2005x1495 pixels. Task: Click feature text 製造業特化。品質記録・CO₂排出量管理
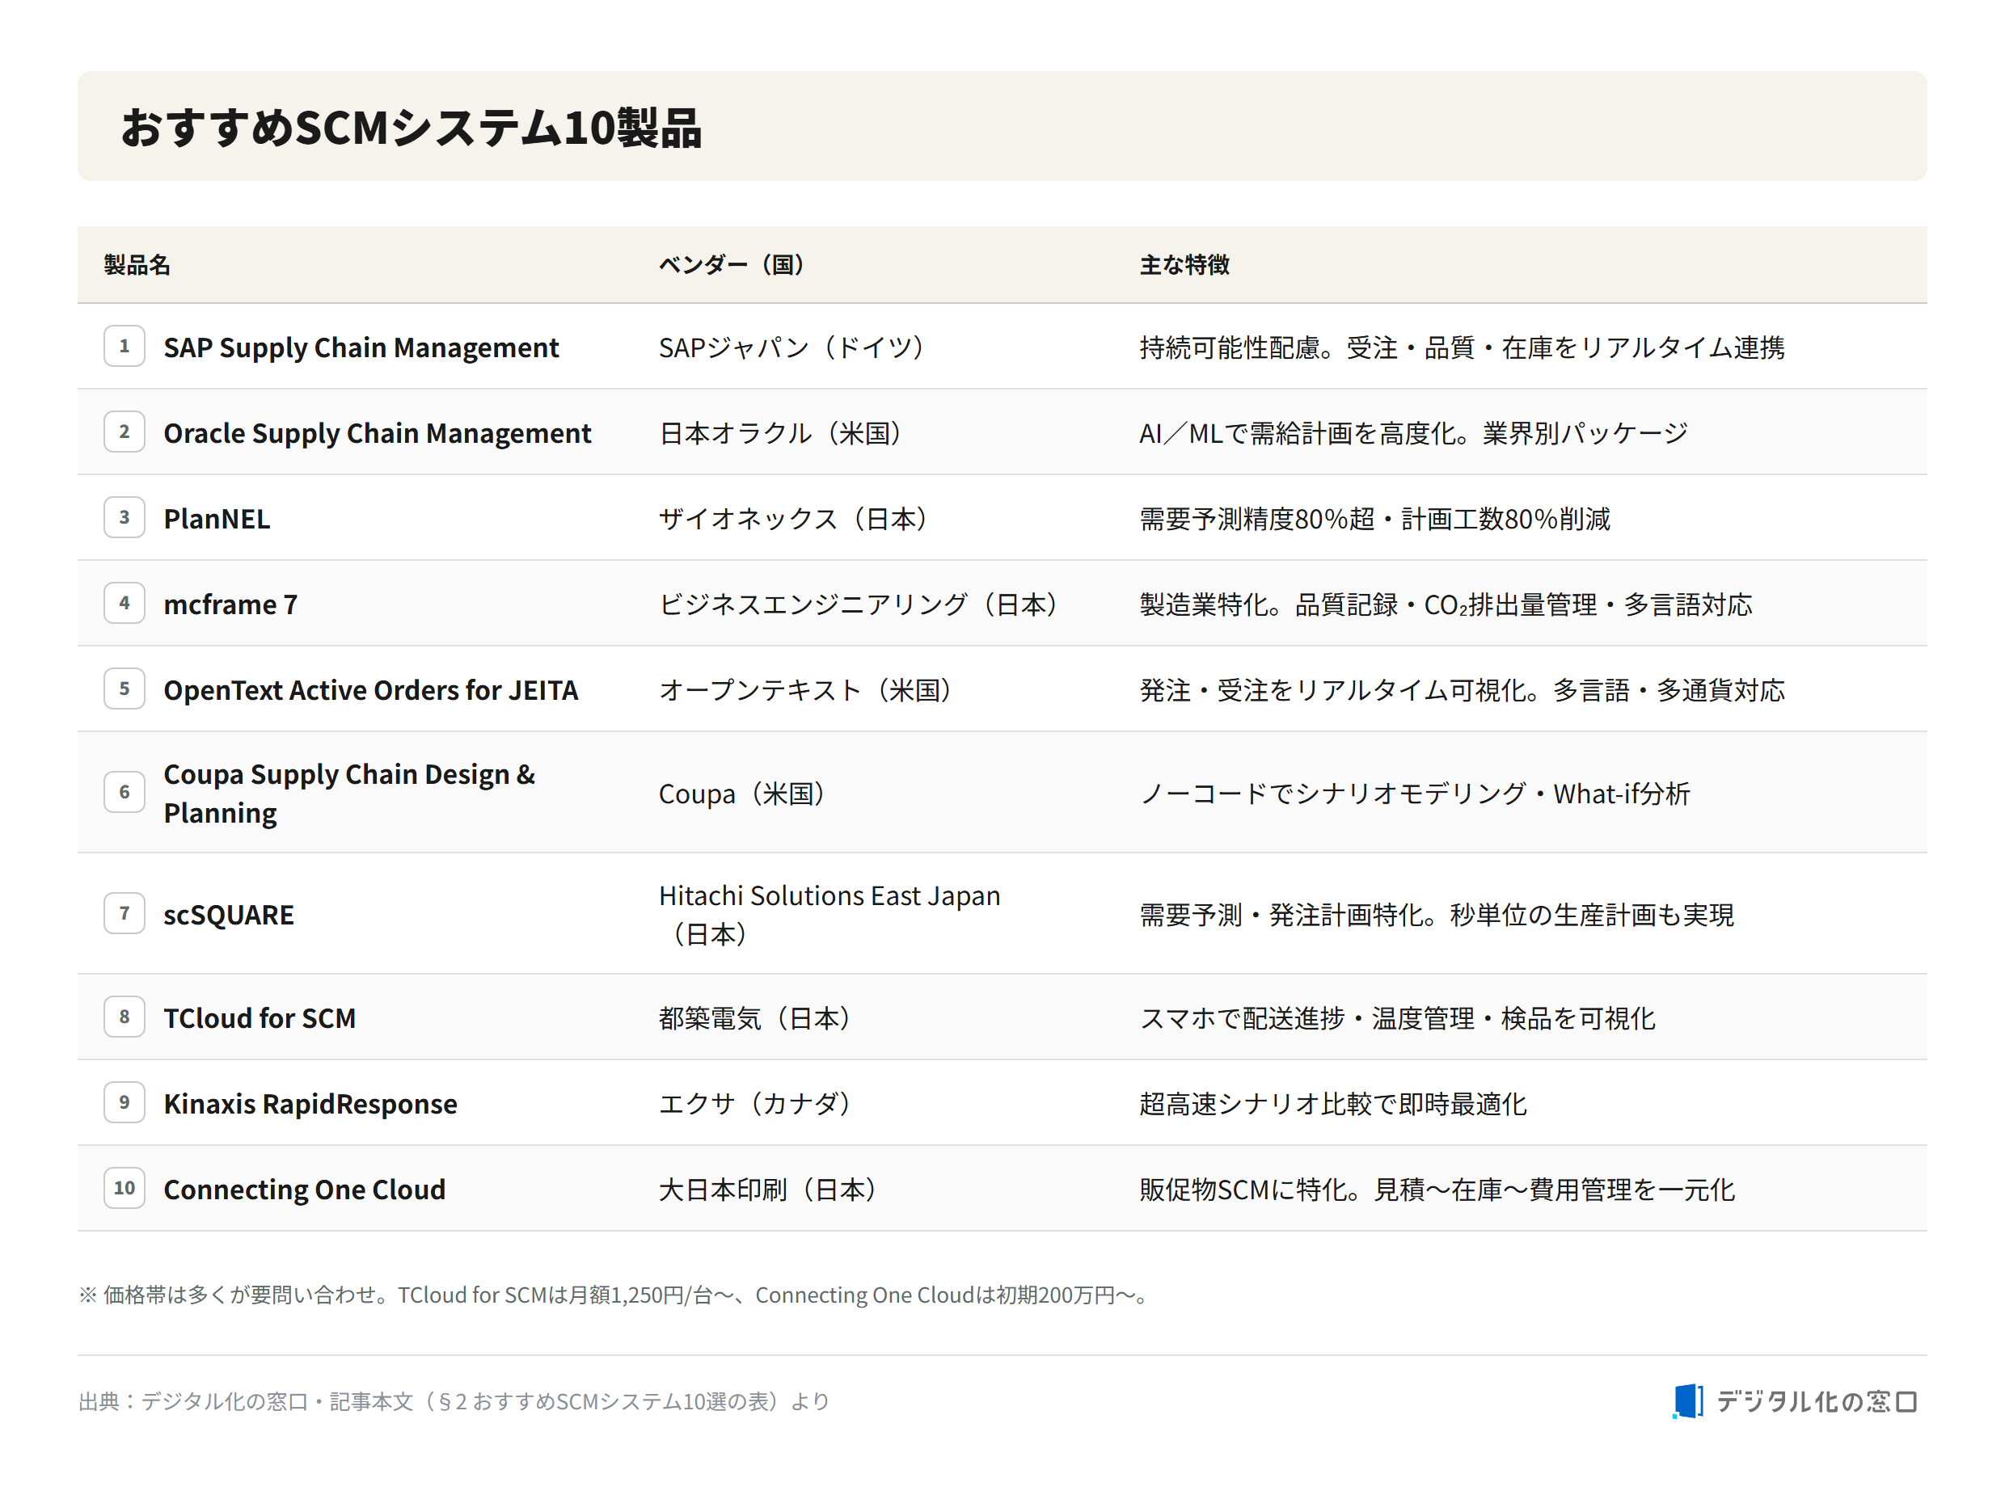[1368, 604]
